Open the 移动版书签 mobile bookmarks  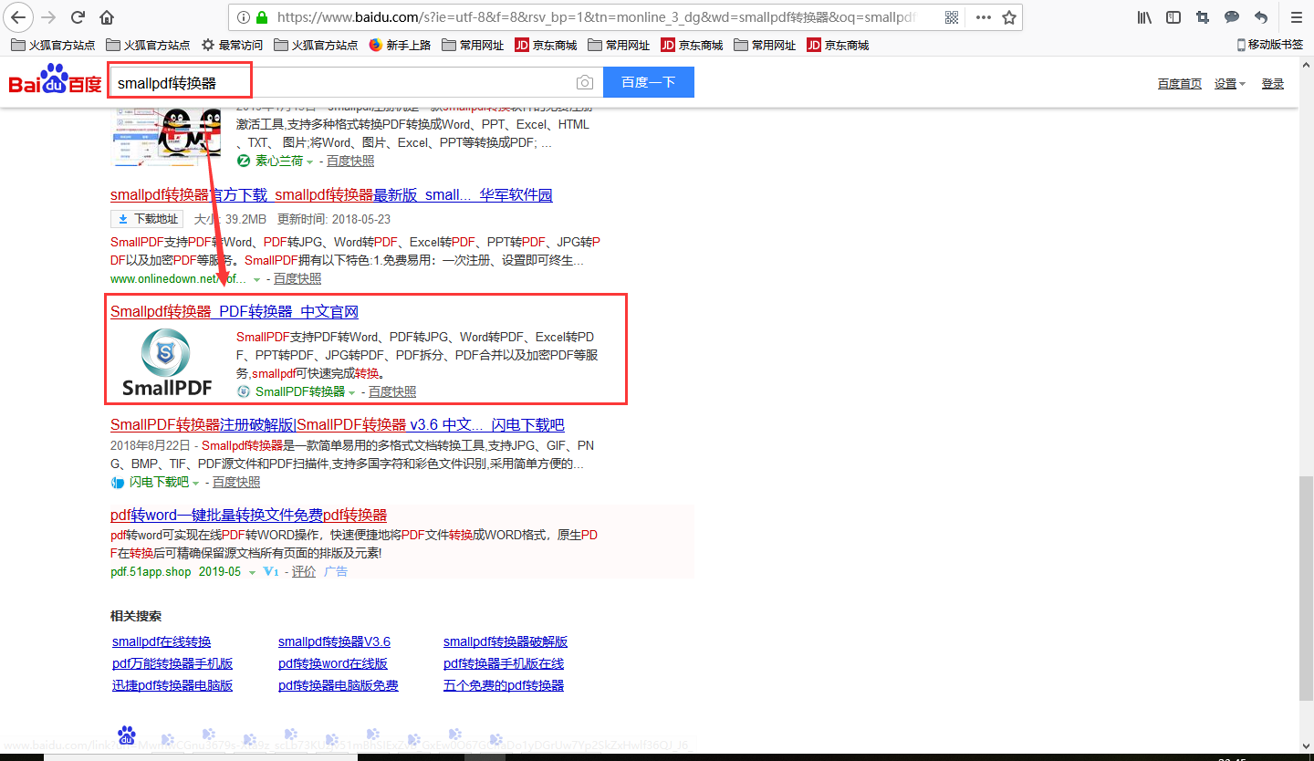(x=1269, y=45)
